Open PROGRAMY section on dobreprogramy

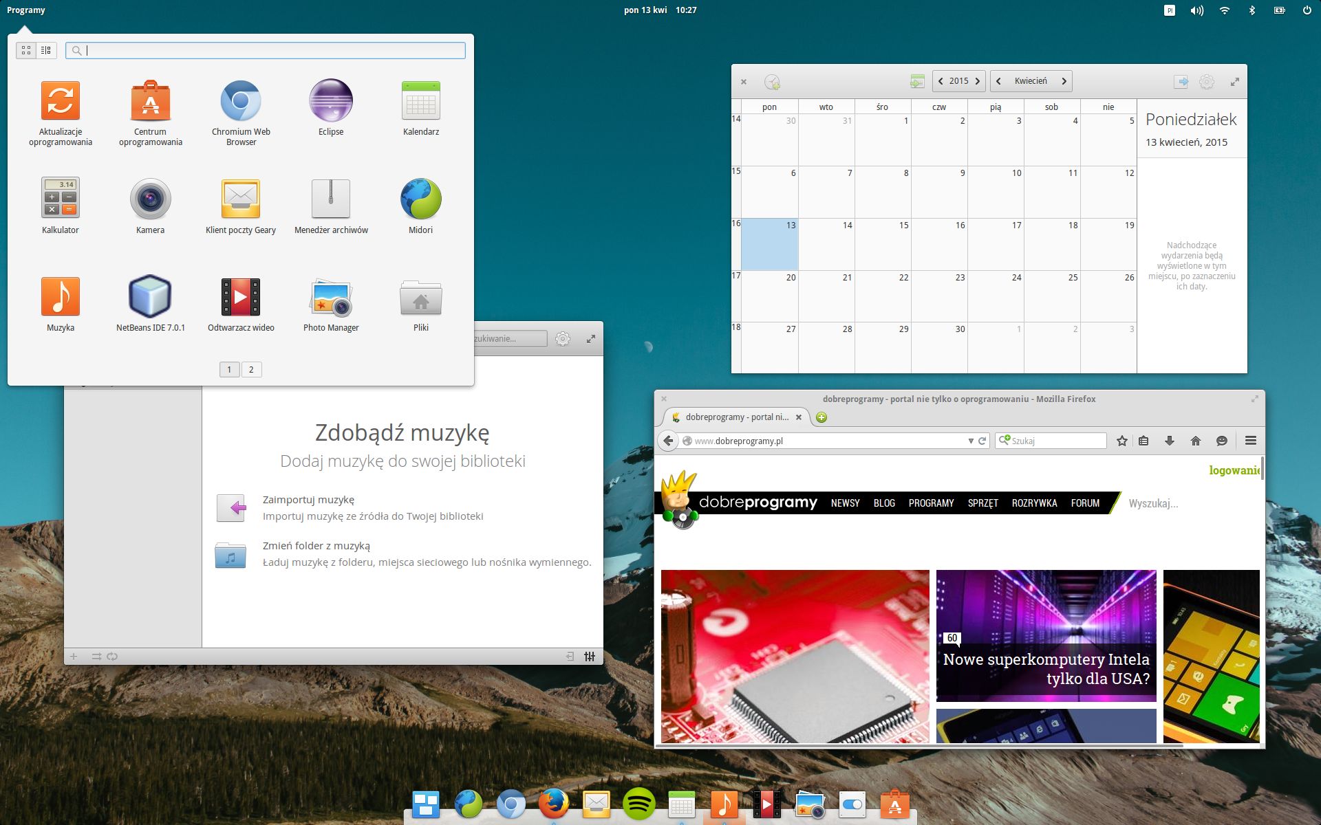(x=931, y=503)
